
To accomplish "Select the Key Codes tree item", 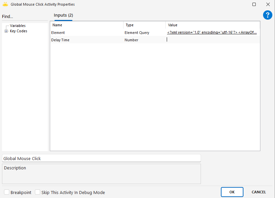I will click(x=19, y=31).
